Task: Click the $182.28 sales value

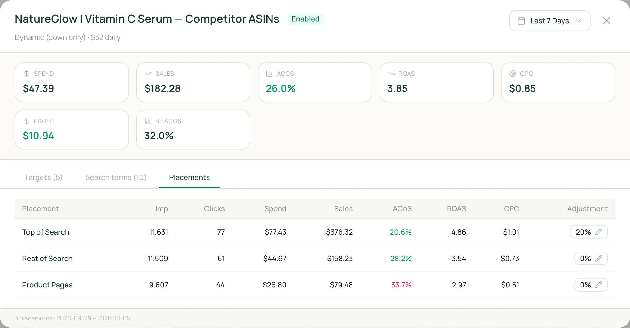Action: click(163, 88)
